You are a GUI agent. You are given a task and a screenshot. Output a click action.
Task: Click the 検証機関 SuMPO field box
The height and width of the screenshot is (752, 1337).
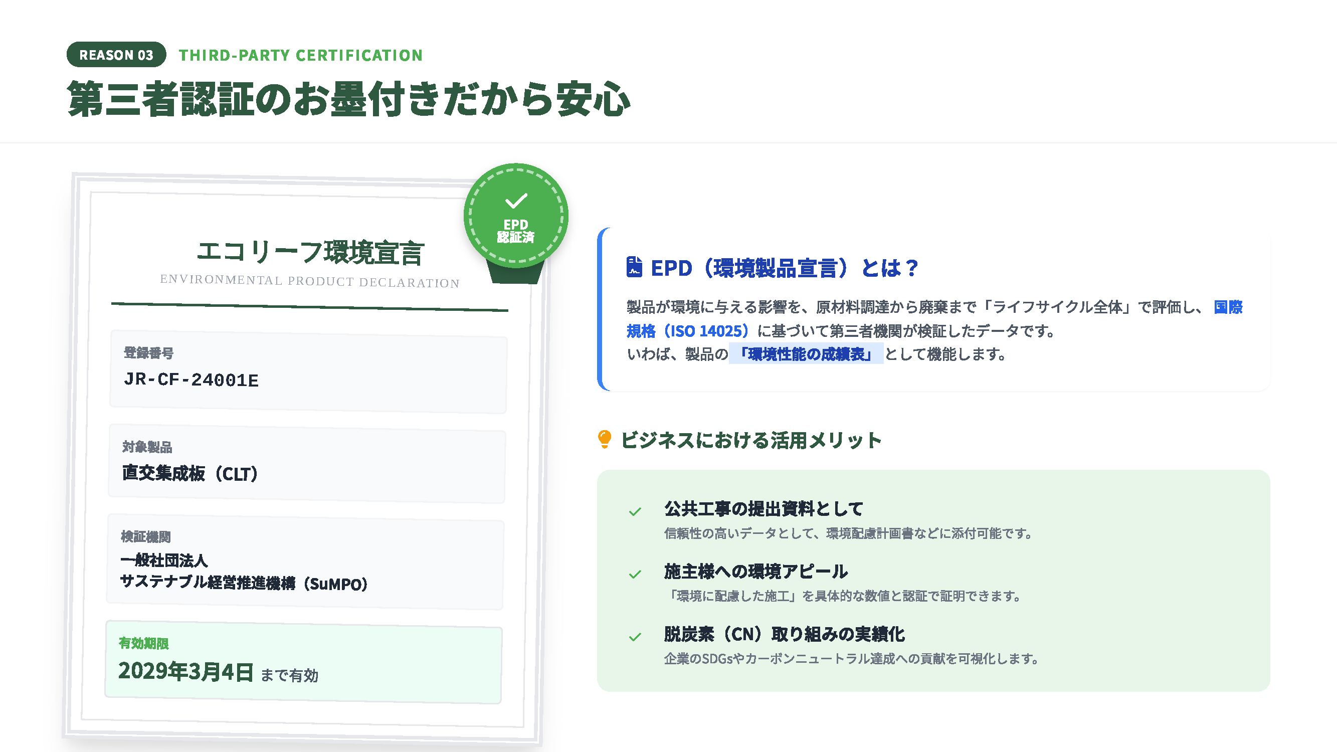305,562
